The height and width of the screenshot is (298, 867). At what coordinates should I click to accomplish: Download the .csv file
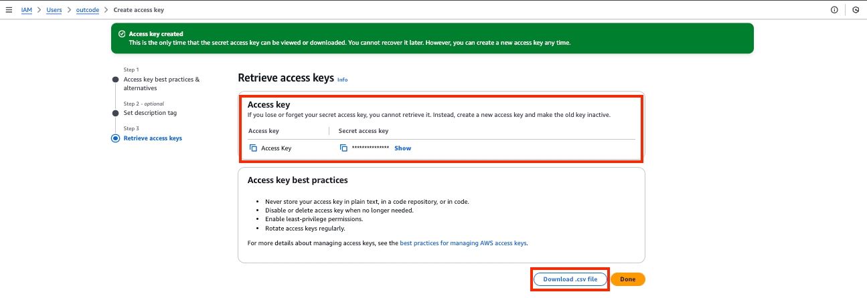pyautogui.click(x=570, y=279)
